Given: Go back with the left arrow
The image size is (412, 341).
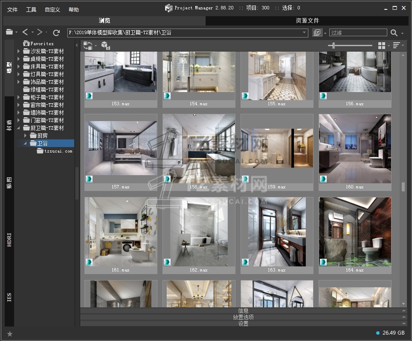Looking at the screenshot, I should (x=25, y=32).
